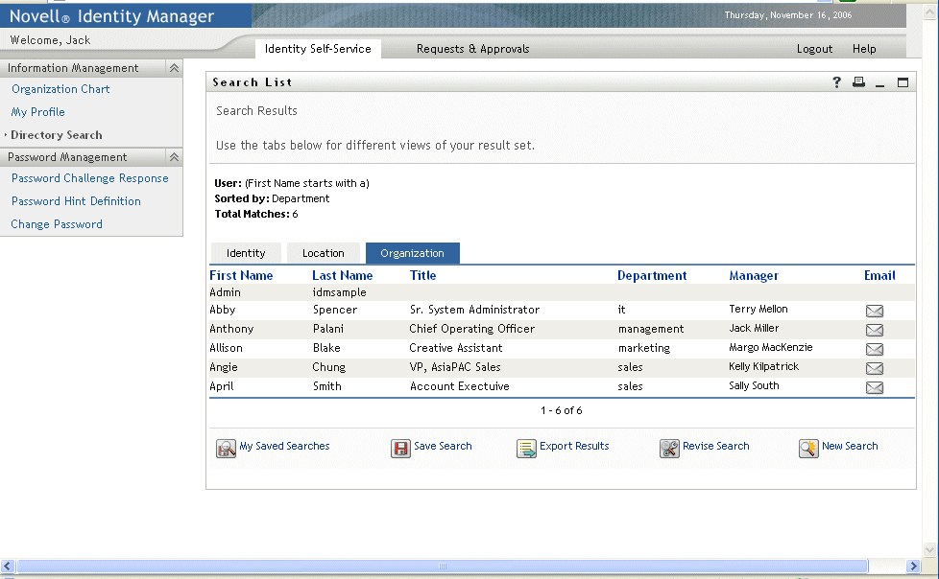Click the Logout link

tap(814, 49)
